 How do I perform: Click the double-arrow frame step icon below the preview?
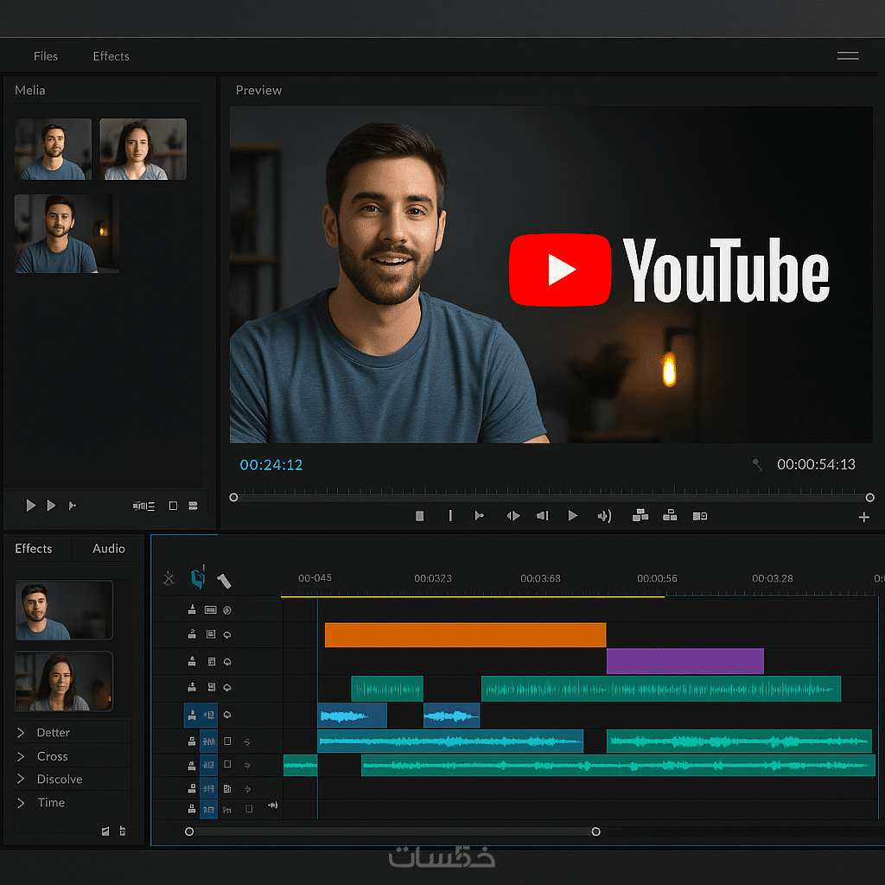coord(513,516)
